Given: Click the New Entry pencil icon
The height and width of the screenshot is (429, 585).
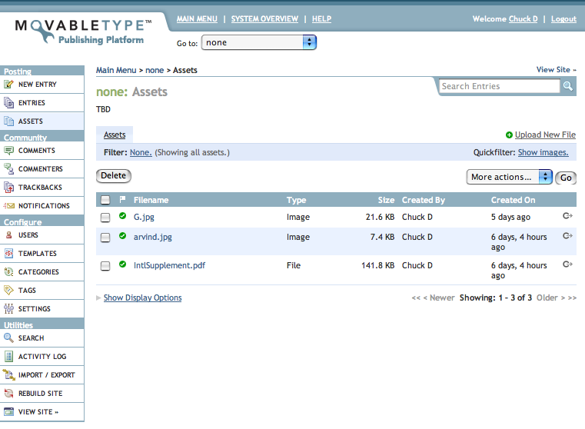Looking at the screenshot, I should pos(8,84).
